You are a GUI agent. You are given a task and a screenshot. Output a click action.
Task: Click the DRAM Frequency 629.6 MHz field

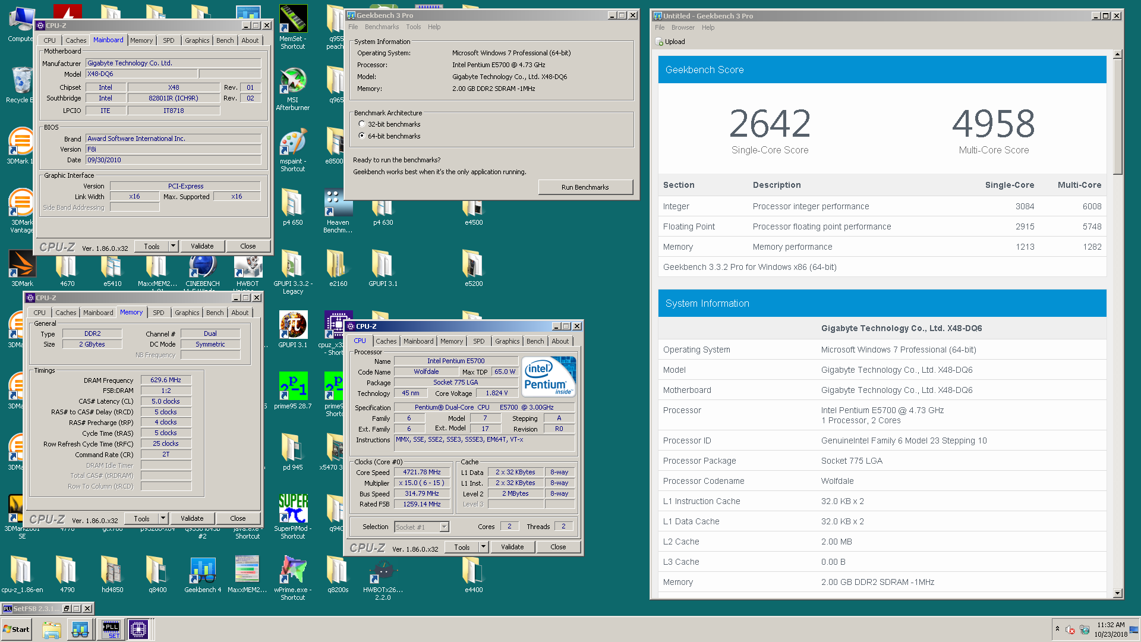point(166,380)
